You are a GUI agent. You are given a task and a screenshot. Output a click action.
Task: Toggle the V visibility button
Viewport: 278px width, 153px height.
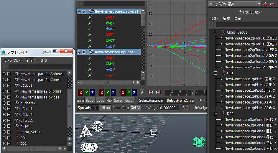coord(142,92)
